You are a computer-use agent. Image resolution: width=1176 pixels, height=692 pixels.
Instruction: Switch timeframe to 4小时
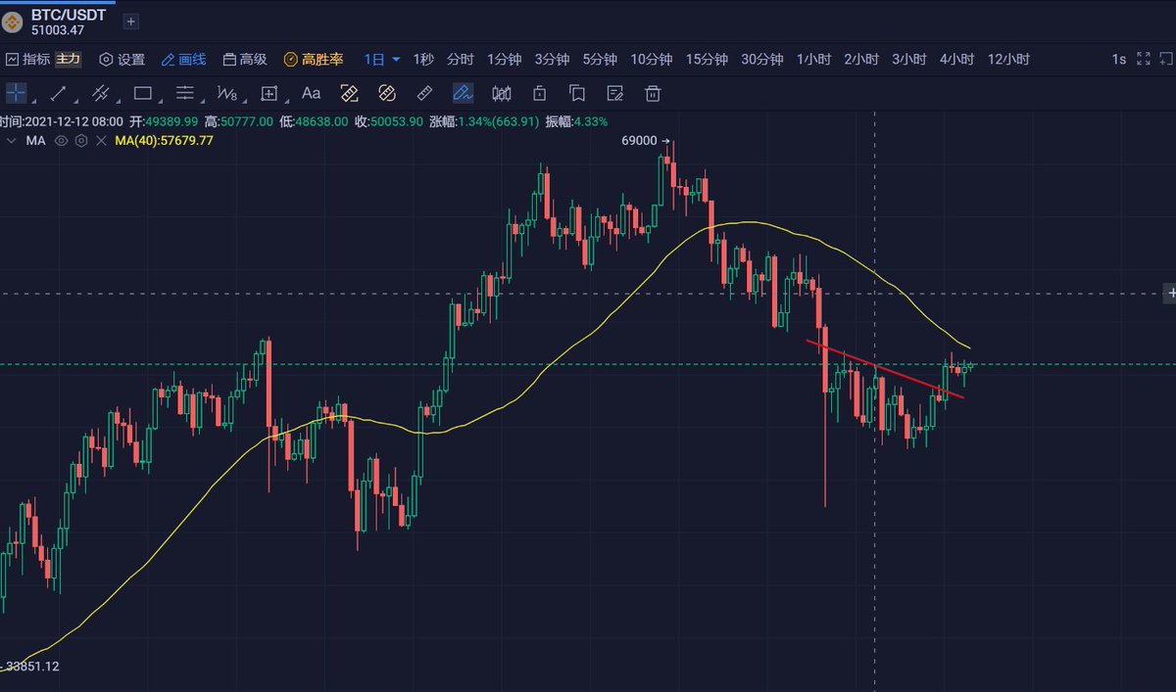tap(956, 59)
